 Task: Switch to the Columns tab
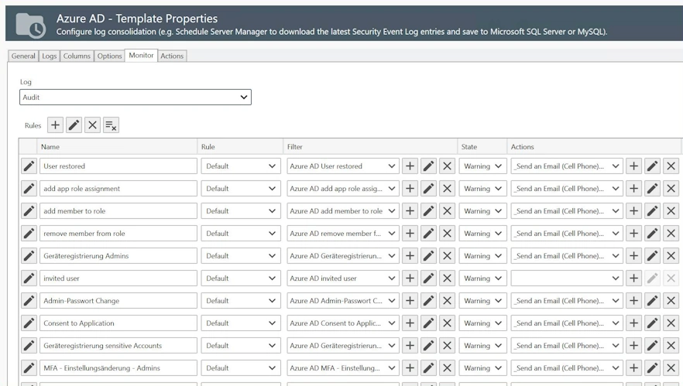point(77,56)
